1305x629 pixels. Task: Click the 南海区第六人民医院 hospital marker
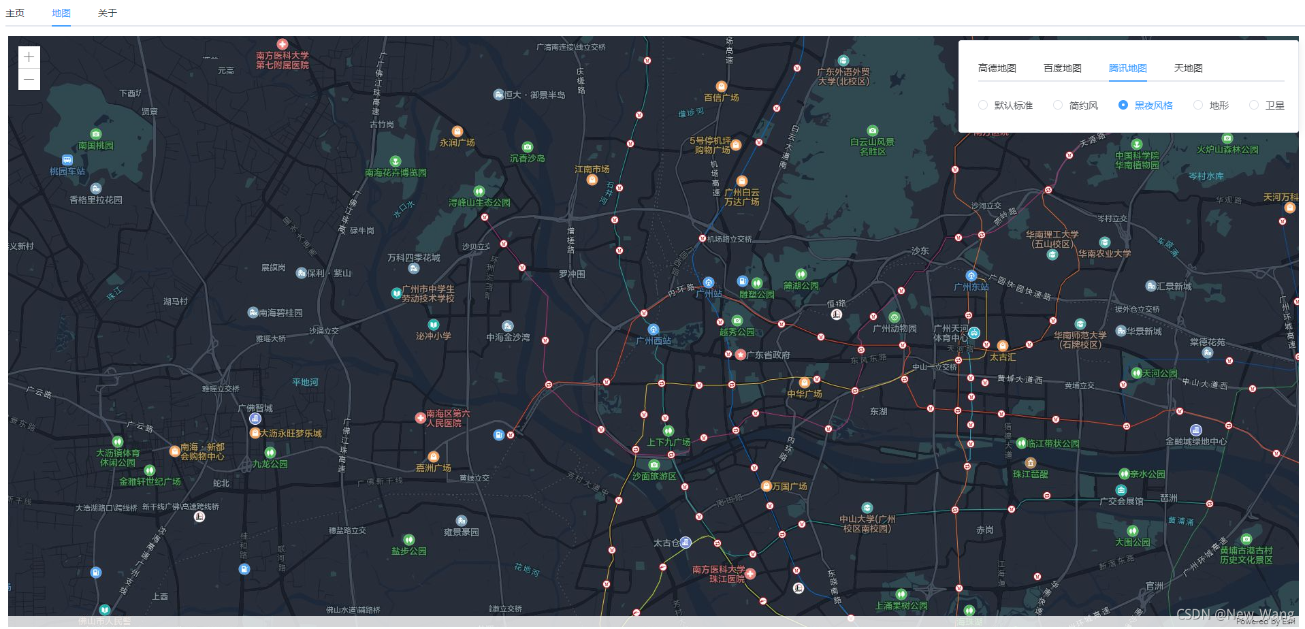pos(421,418)
